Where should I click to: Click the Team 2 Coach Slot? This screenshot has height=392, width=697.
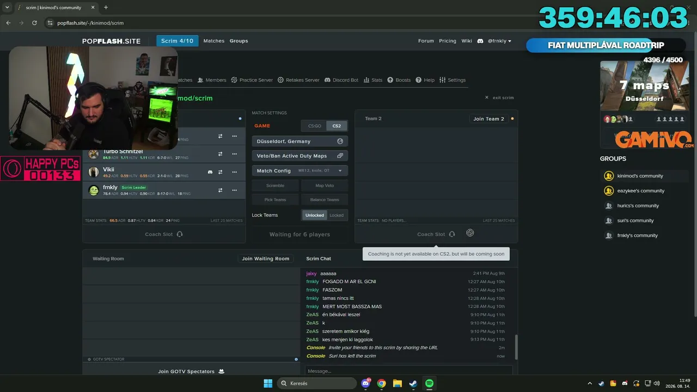pos(436,234)
